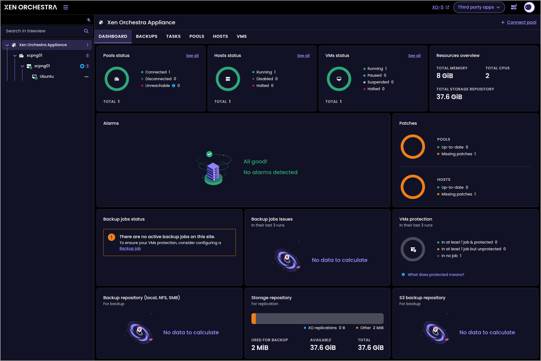Click the info icon before protected help link
The image size is (541, 361).
coord(403,275)
